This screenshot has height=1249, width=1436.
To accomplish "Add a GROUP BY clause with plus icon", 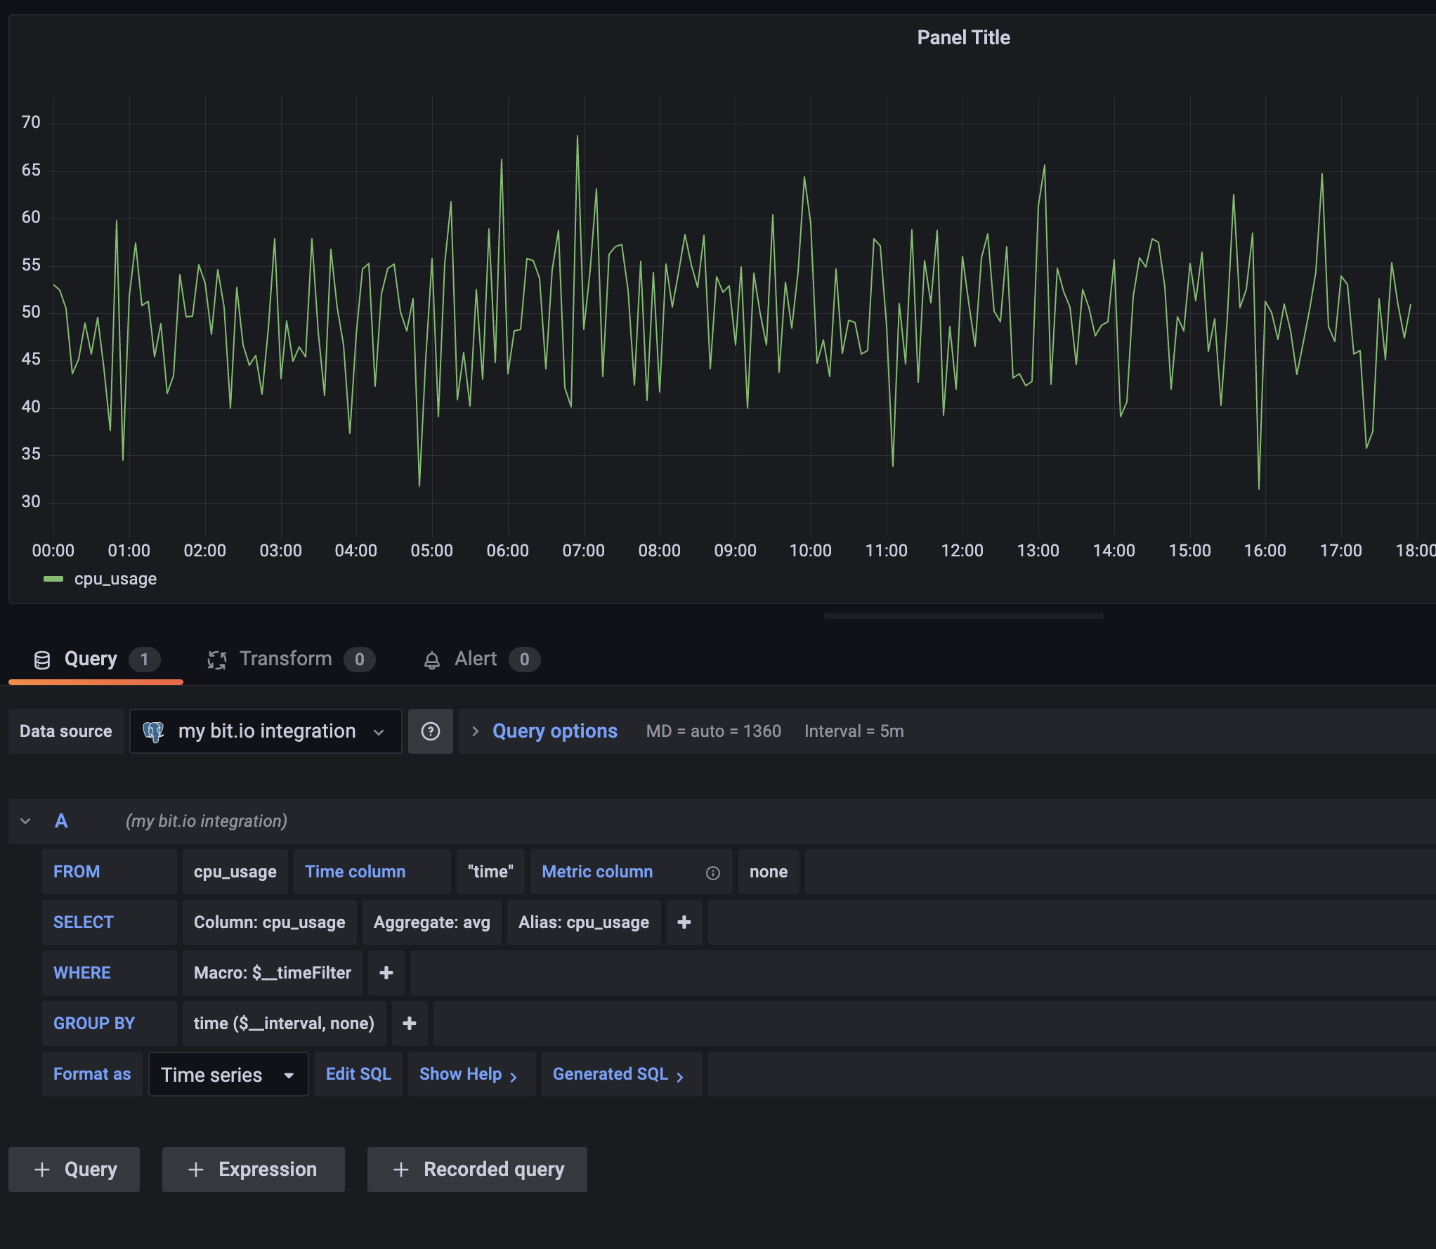I will point(409,1024).
